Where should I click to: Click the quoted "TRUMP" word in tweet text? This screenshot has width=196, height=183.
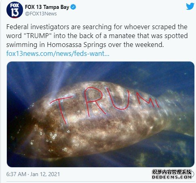tap(38, 36)
